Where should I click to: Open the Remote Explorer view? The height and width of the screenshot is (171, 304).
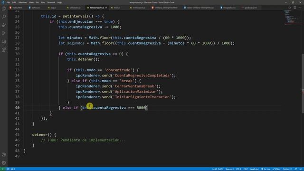(4, 42)
